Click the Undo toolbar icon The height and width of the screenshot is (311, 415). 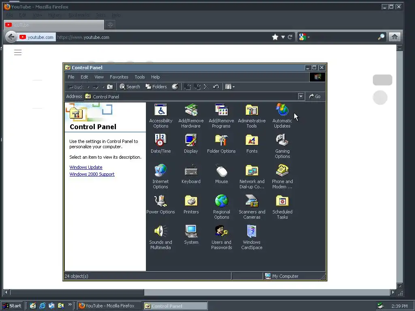coord(216,87)
